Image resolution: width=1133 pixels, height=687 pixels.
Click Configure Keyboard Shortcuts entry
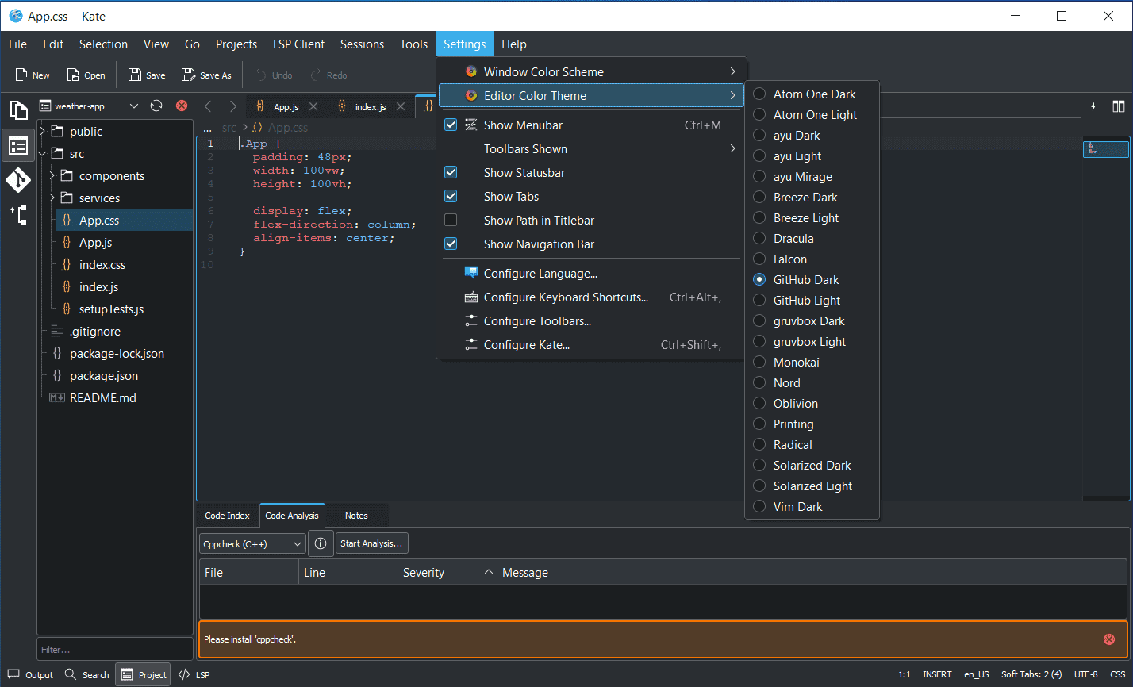point(566,297)
